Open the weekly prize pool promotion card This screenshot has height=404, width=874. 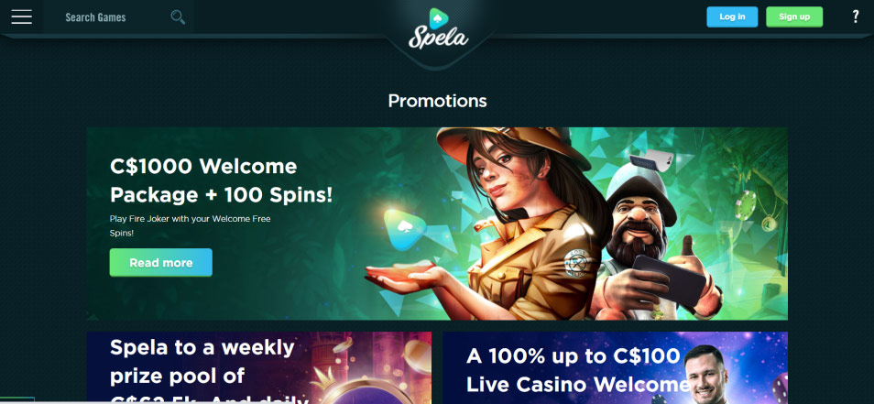259,367
